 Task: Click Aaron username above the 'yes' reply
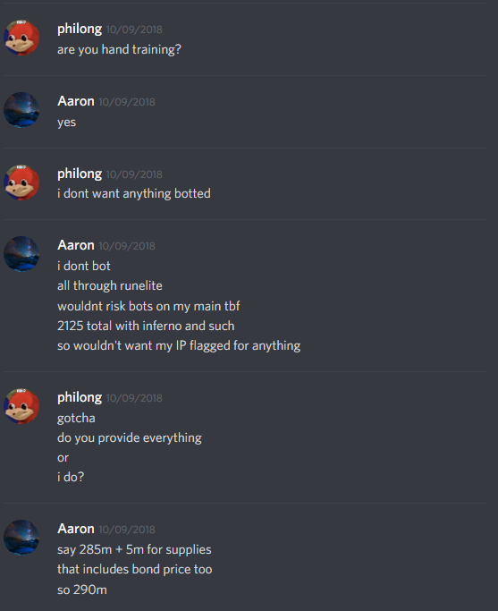[x=76, y=101]
